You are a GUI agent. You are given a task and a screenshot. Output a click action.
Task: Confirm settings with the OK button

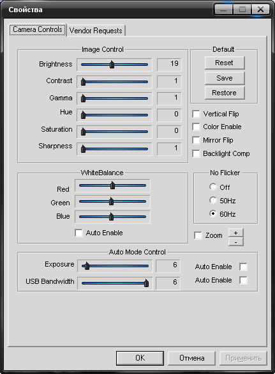(x=140, y=358)
